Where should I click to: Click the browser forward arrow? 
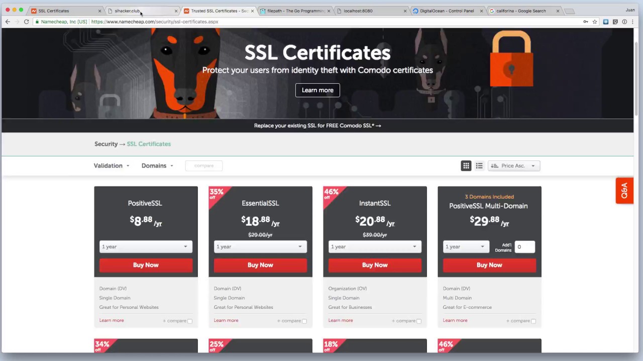click(17, 22)
